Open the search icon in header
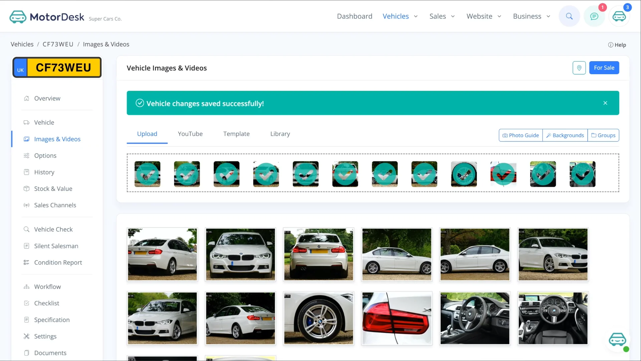Screen dimensions: 641x361 click(569, 16)
